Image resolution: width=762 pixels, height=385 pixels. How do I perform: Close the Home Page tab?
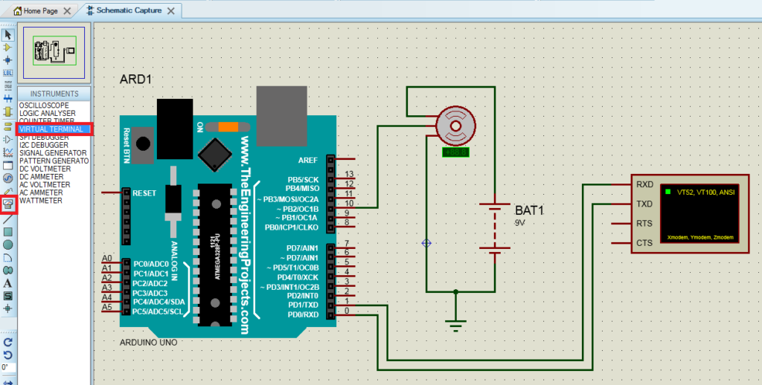[68, 11]
